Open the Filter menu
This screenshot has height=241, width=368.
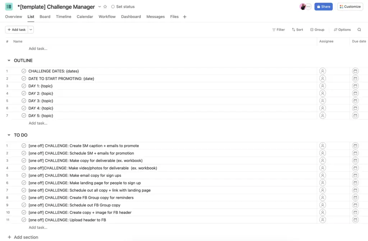(279, 30)
